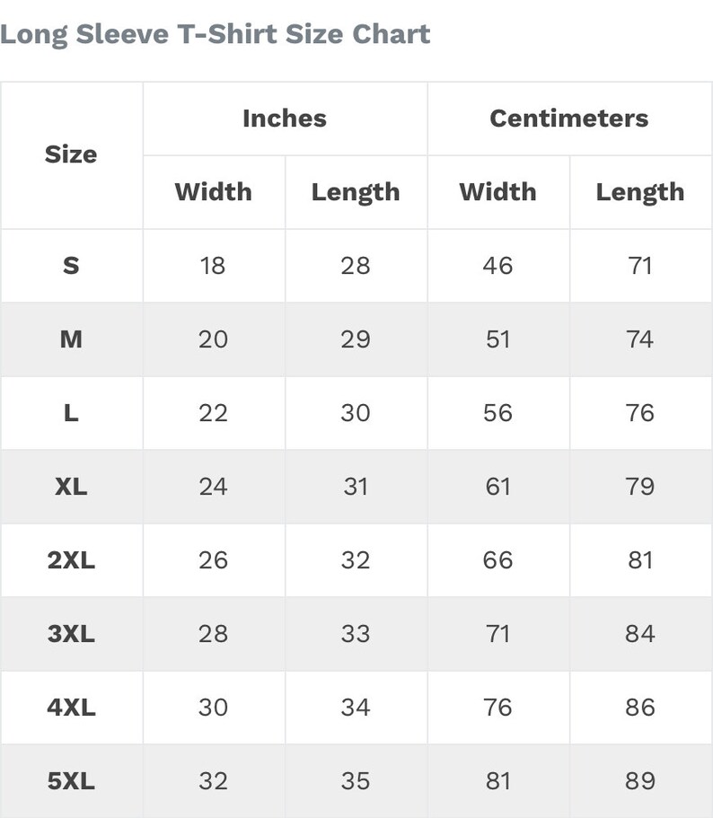Click the 3XL size row label
This screenshot has width=713, height=818.
coord(72,634)
